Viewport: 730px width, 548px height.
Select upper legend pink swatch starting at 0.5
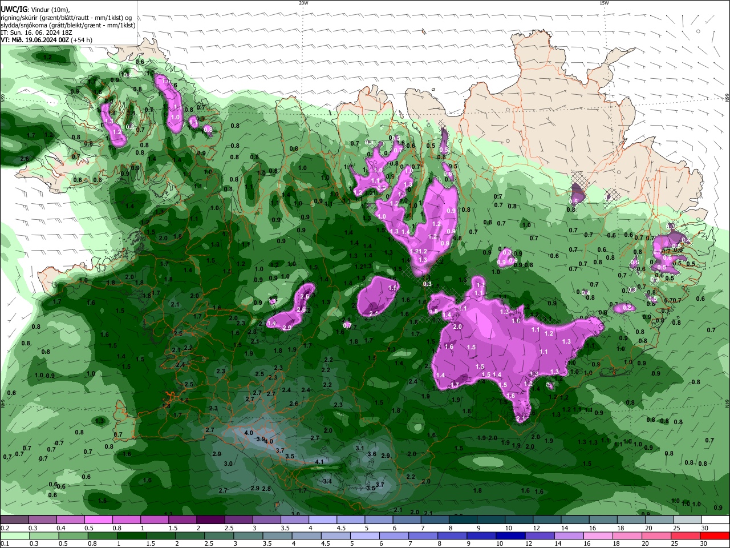click(98, 520)
